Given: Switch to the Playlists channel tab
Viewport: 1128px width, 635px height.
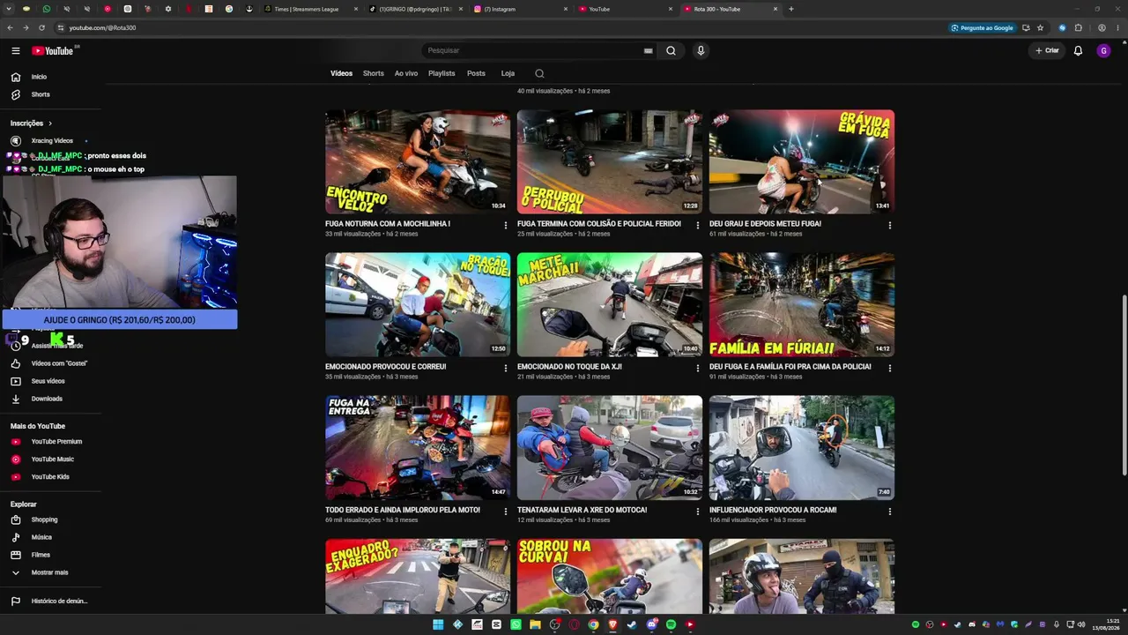Looking at the screenshot, I should pos(442,73).
